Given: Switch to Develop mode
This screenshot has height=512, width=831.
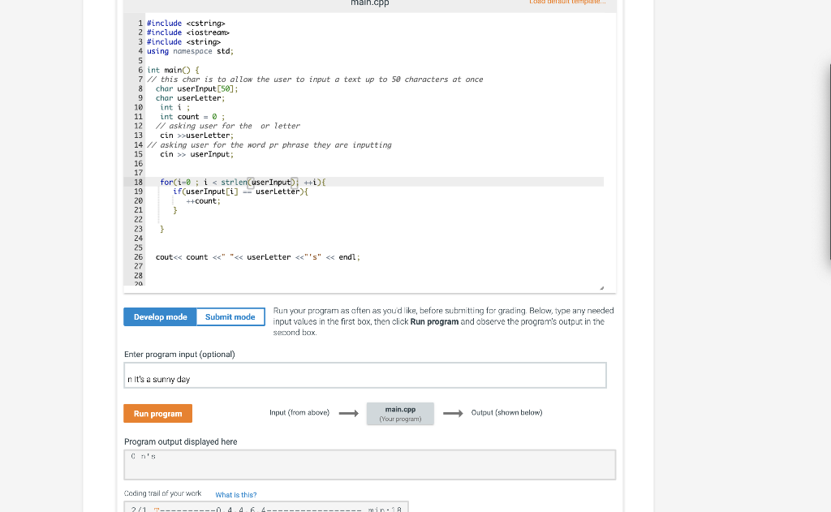Looking at the screenshot, I should click(160, 317).
